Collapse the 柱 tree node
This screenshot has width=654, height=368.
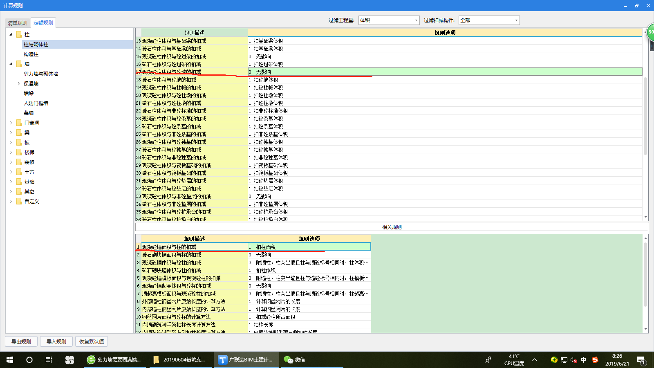click(x=11, y=34)
